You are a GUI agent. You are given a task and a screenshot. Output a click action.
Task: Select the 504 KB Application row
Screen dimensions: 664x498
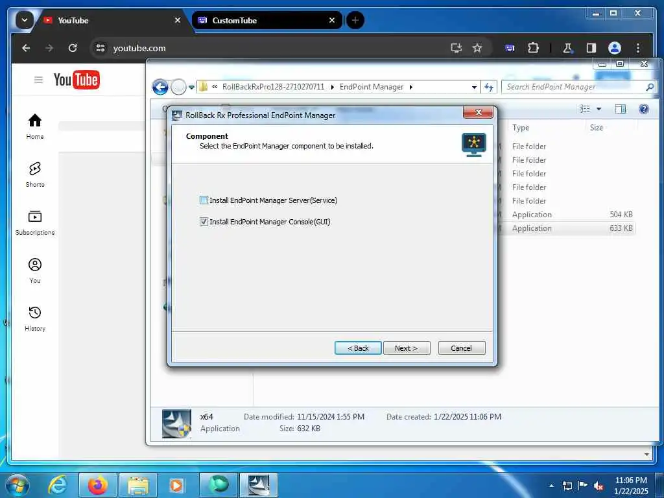click(567, 214)
